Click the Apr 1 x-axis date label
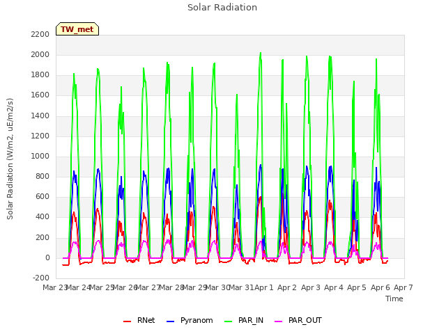Image resolution: width=446 pixels, height=334 pixels. click(x=263, y=287)
